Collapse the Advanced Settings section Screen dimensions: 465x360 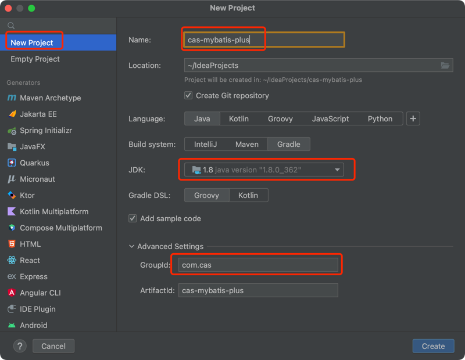point(132,247)
